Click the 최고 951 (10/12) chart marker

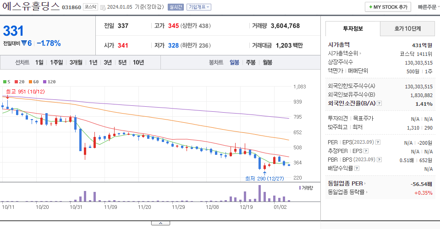tap(25, 92)
